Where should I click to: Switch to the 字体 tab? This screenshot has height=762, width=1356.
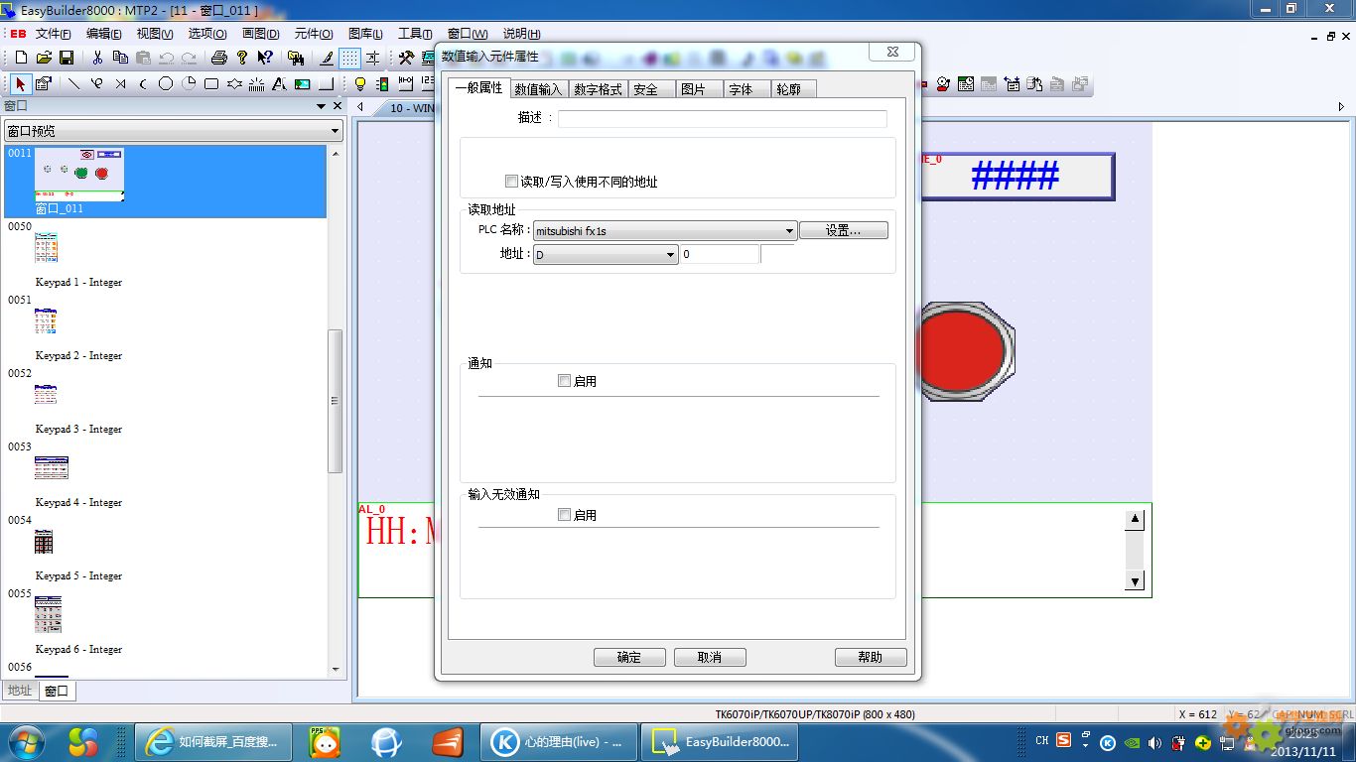click(747, 89)
